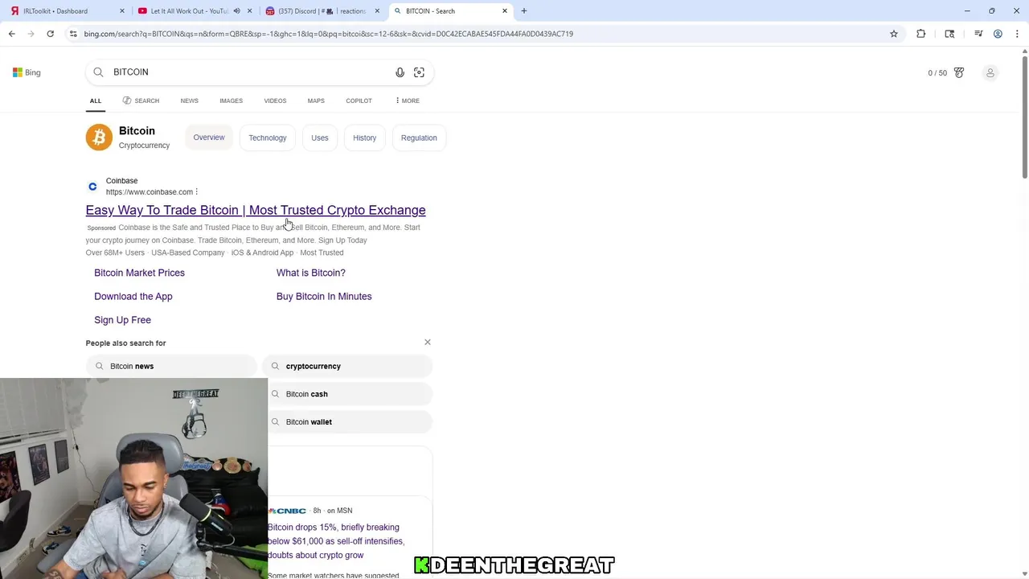This screenshot has width=1029, height=579.
Task: Open Microsoft Rewards medal icon
Action: point(959,72)
